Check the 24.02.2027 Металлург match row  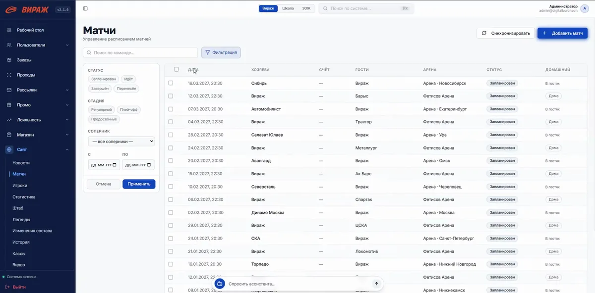click(x=171, y=147)
